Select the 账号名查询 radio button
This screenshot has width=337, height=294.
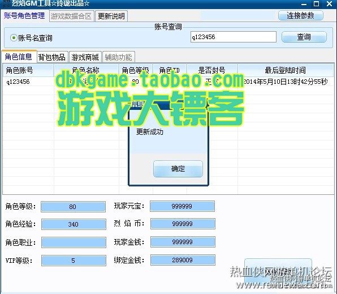point(14,38)
